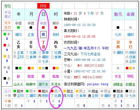This screenshot has width=140, height=110.
Task: Click the gray 金 square in the legend
Action: 5,67
